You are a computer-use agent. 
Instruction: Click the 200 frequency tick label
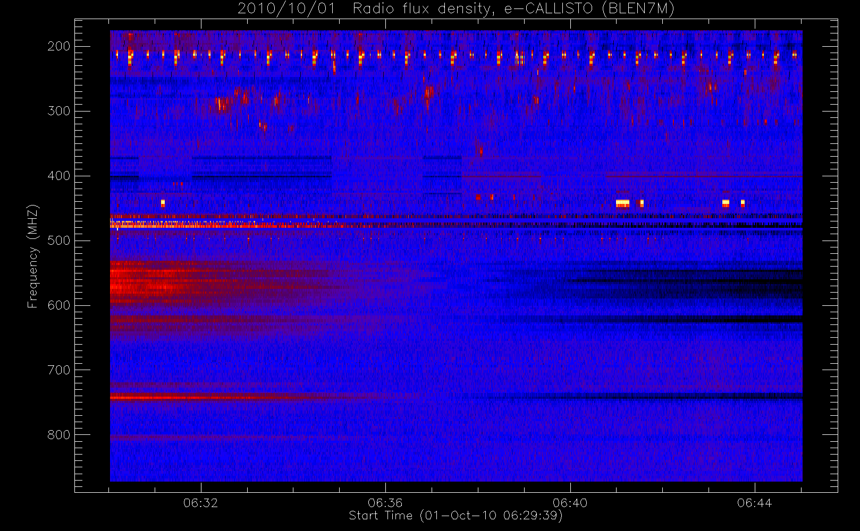click(x=59, y=46)
